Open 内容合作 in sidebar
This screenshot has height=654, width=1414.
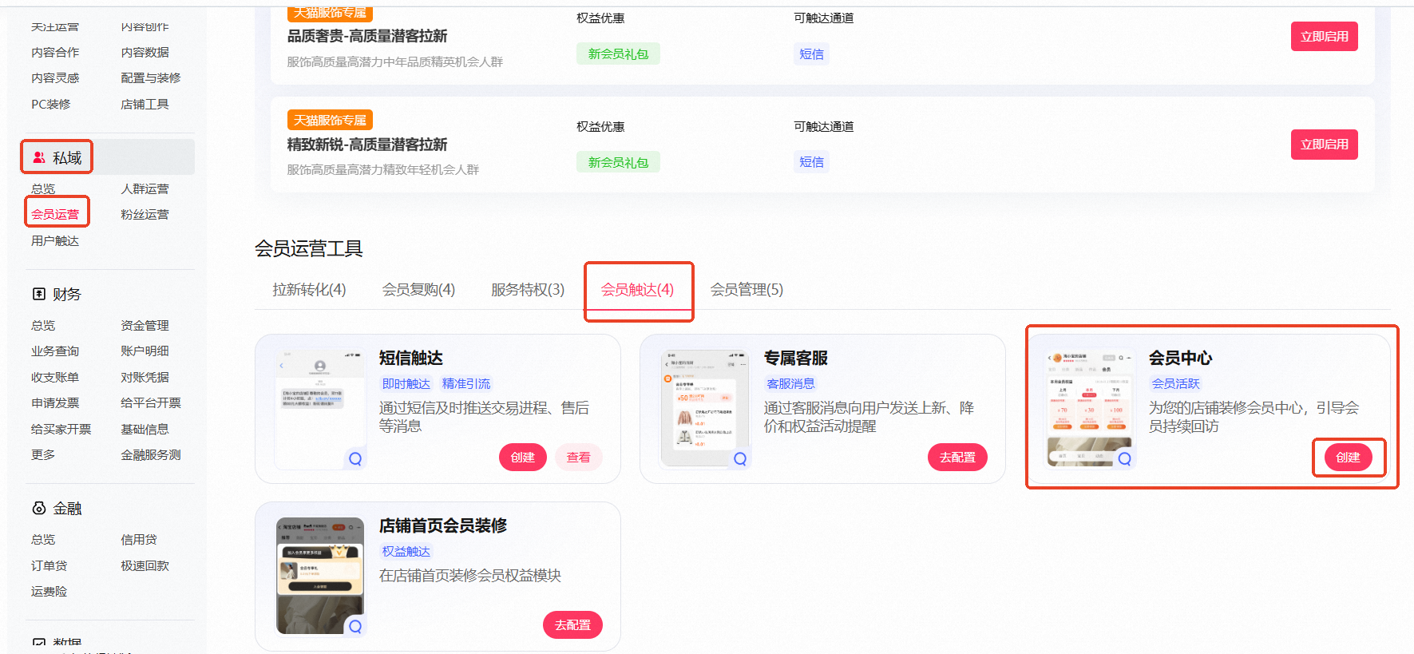pyautogui.click(x=55, y=52)
